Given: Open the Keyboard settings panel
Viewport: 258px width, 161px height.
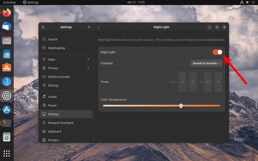Looking at the screenshot, I should pyautogui.click(x=66, y=131).
